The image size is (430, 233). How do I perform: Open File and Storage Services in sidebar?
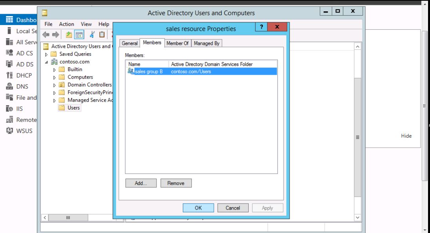tap(21, 97)
